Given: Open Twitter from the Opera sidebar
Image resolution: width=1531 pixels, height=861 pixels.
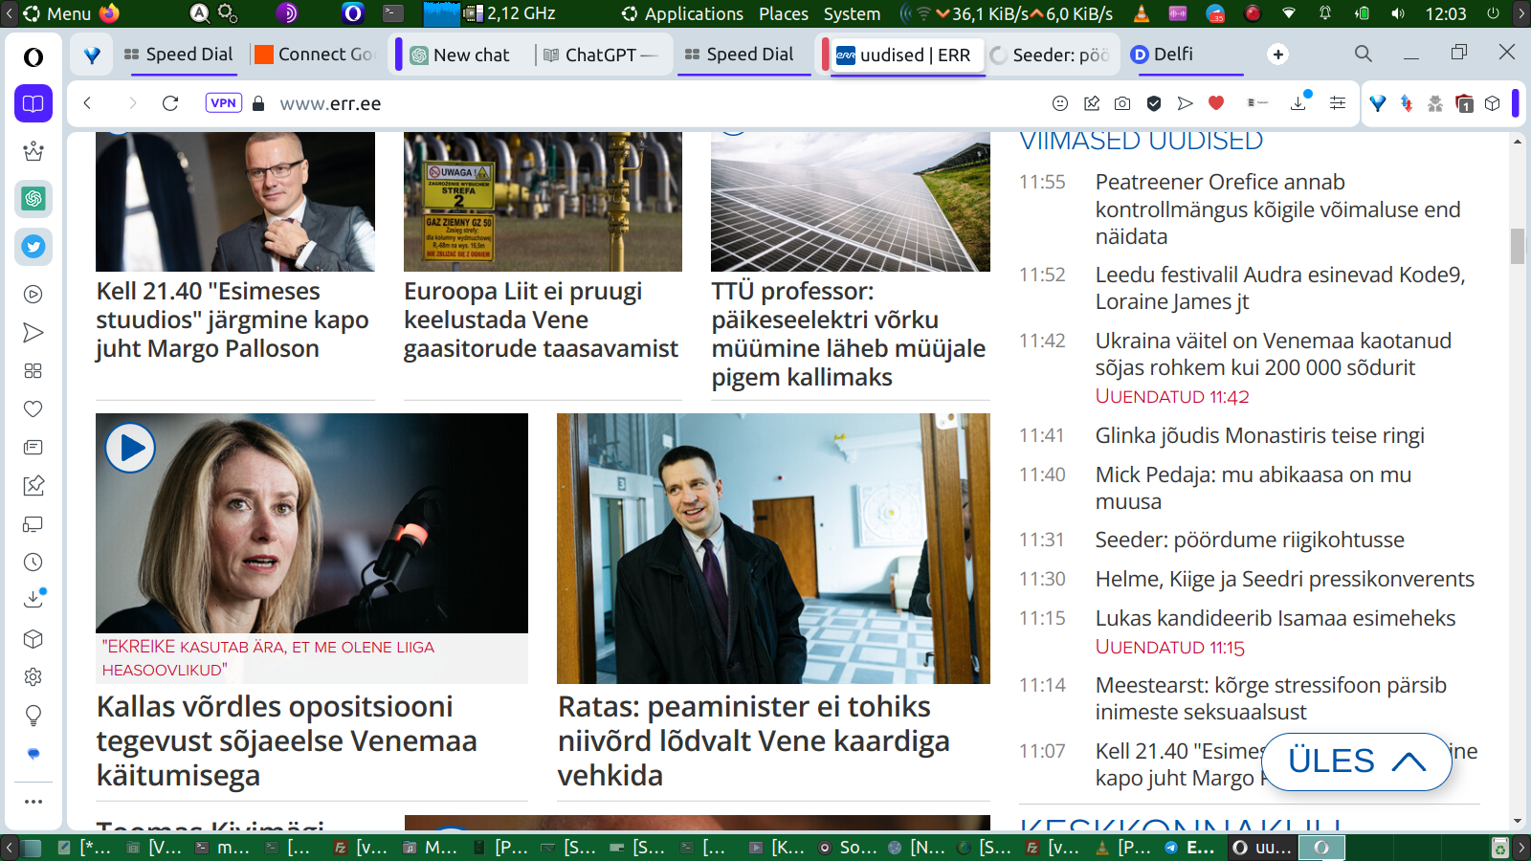Looking at the screenshot, I should tap(33, 247).
